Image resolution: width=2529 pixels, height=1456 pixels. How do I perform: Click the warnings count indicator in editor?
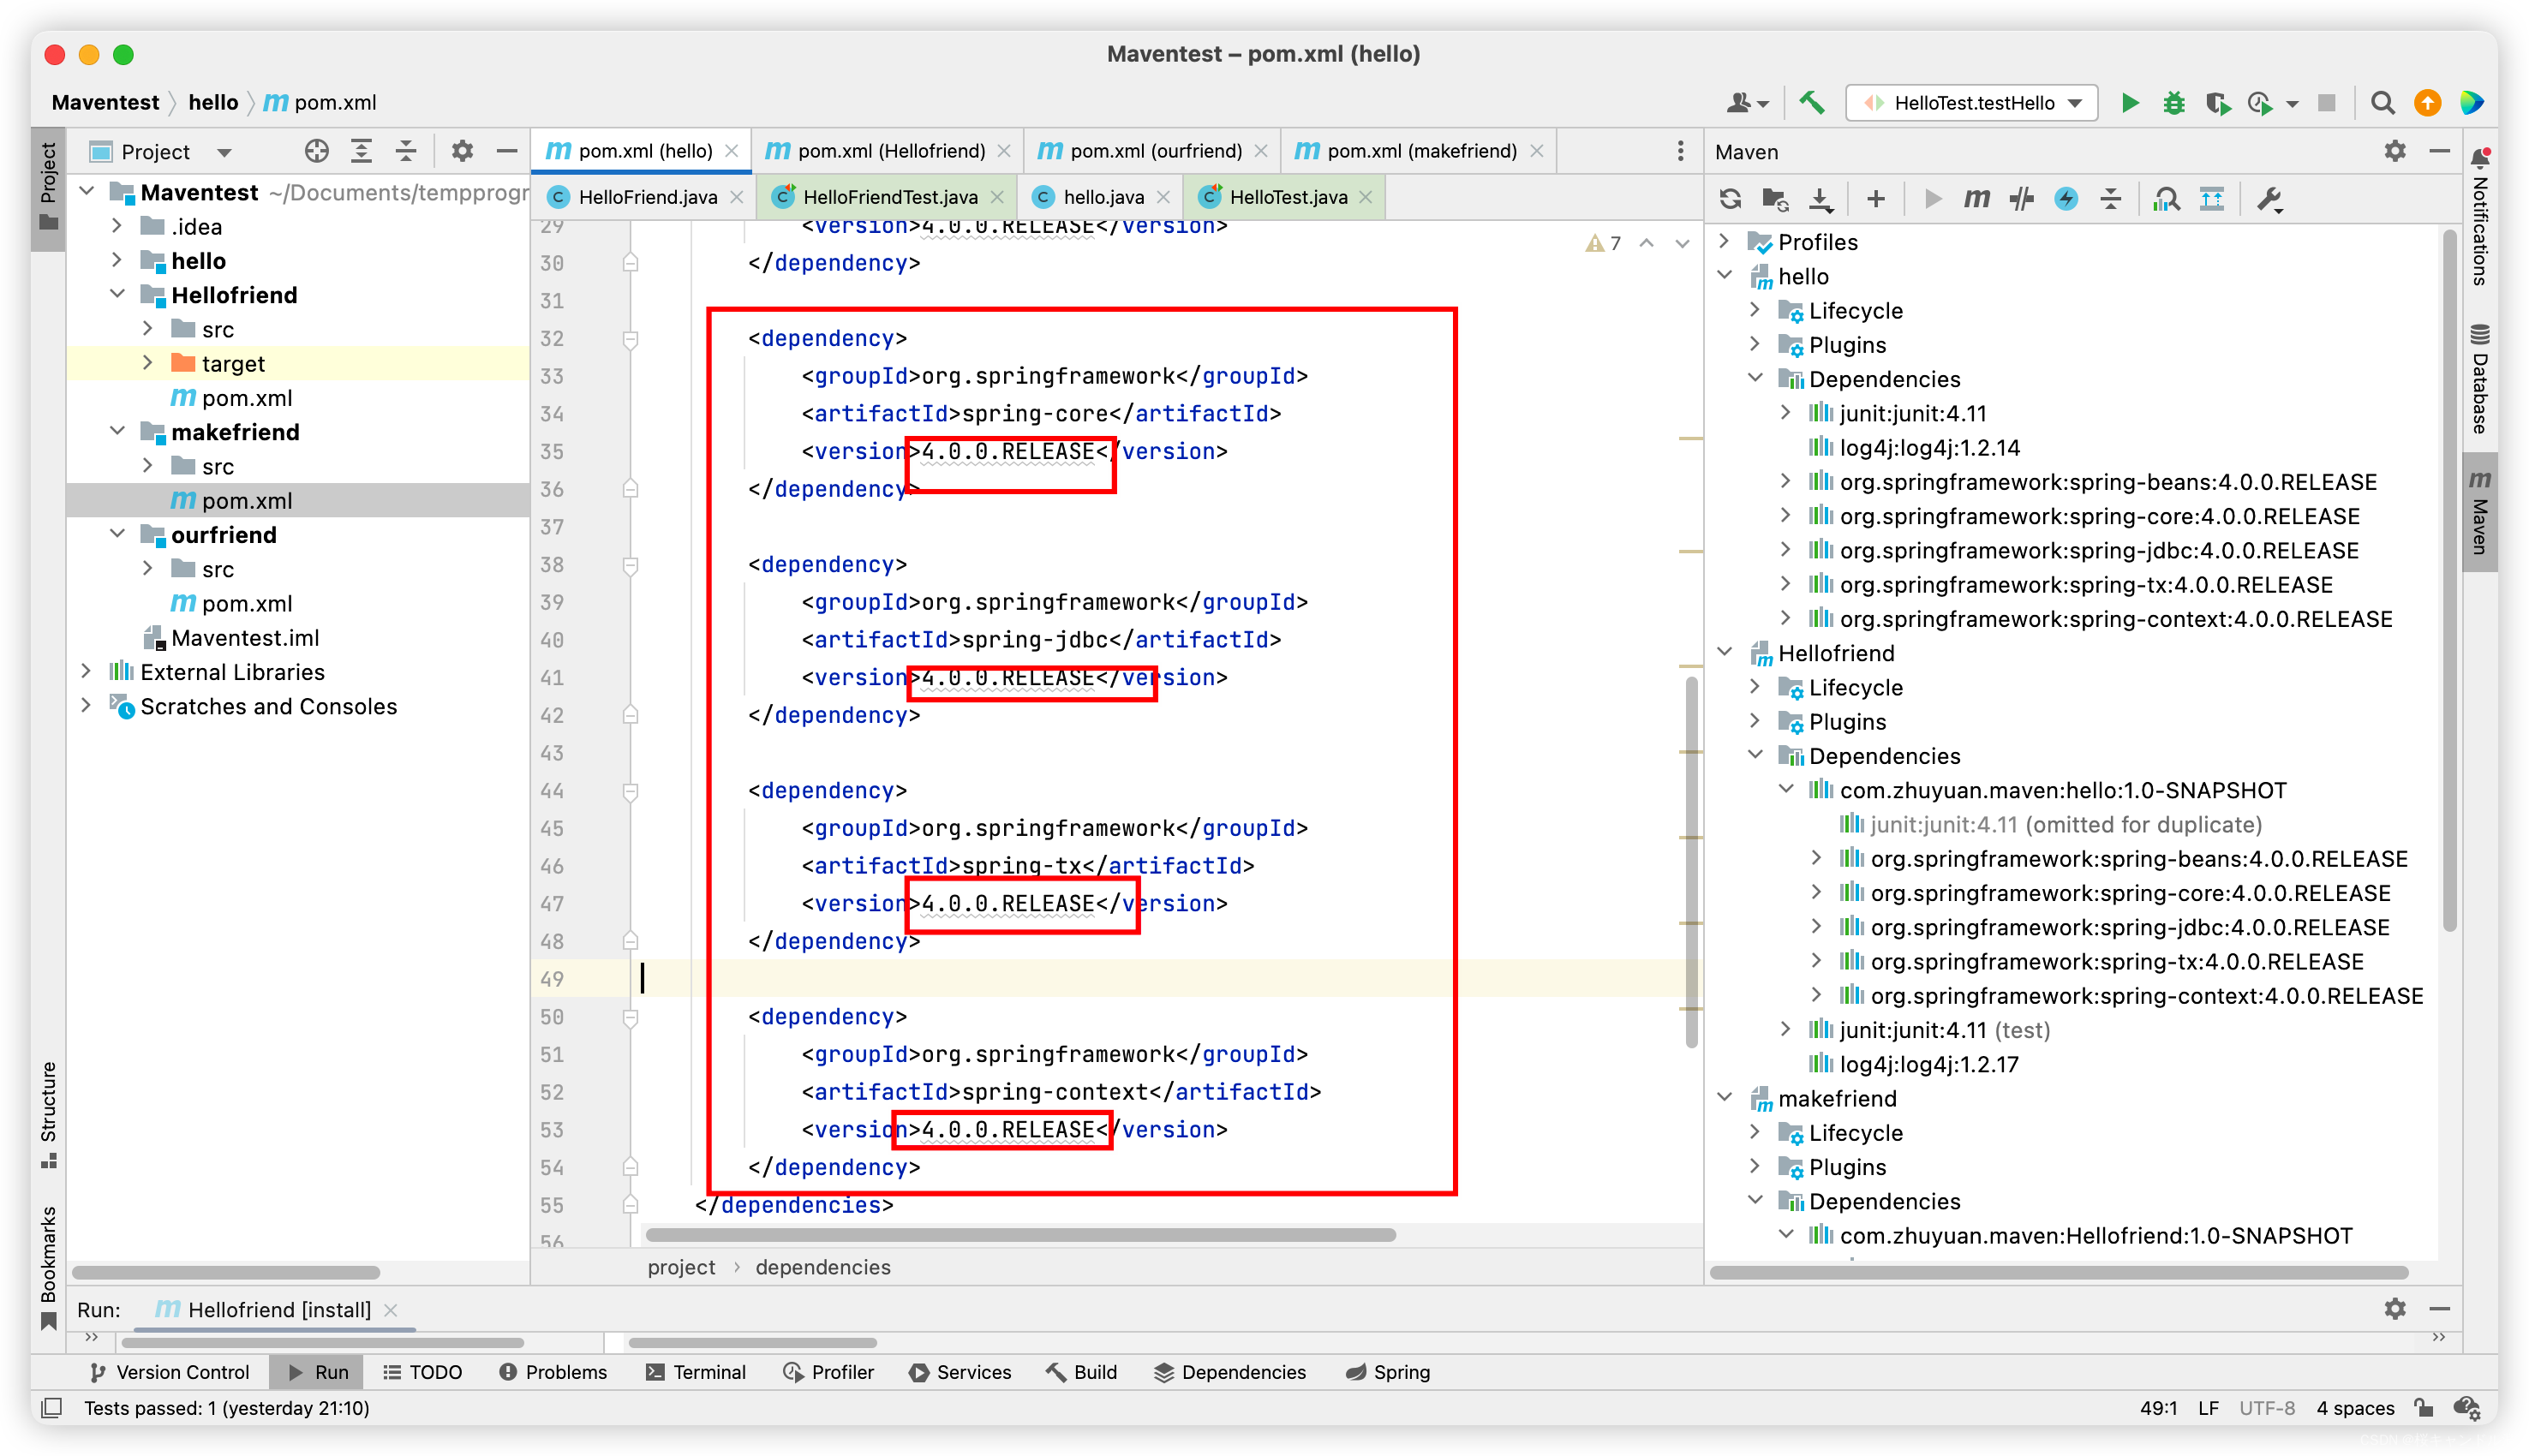click(x=1603, y=243)
